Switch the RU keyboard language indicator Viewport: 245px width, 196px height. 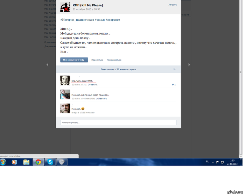(x=208, y=162)
